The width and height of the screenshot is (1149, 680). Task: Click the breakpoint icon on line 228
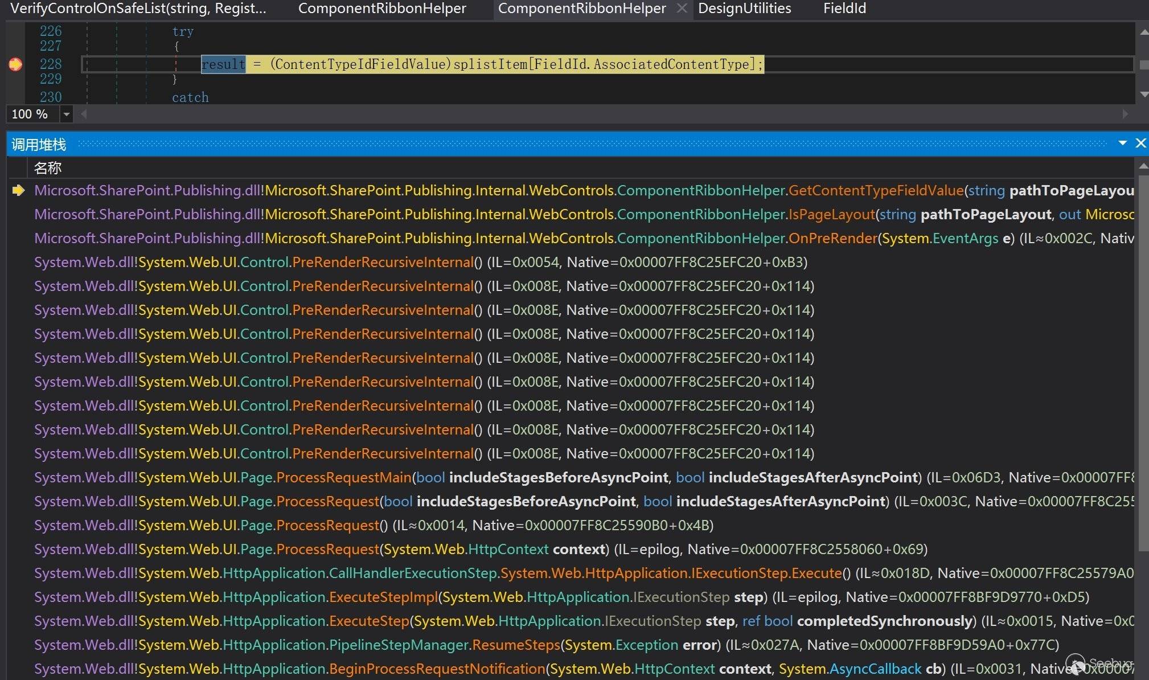click(15, 64)
